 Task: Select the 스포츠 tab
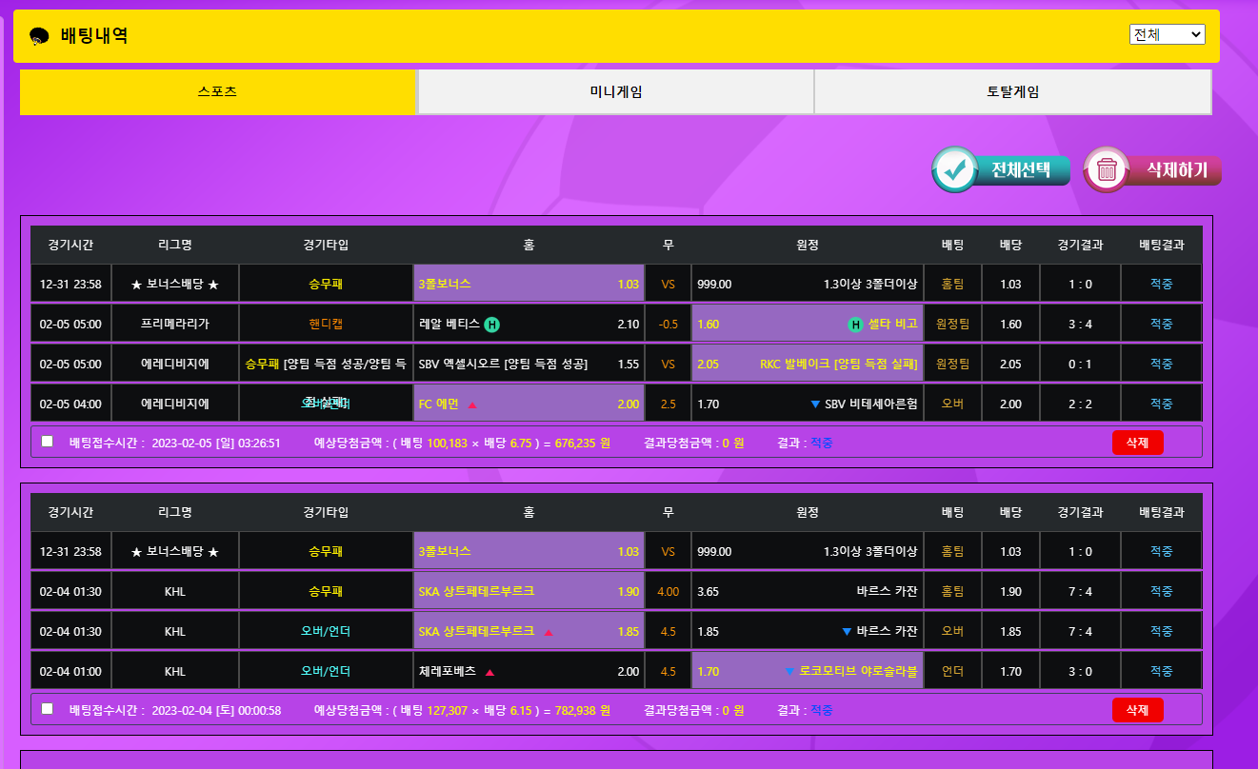[x=217, y=92]
